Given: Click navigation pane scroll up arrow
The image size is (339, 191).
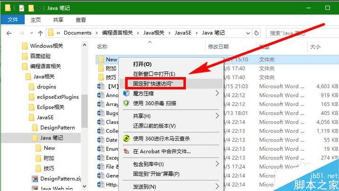Looking at the screenshot, I should [85, 45].
